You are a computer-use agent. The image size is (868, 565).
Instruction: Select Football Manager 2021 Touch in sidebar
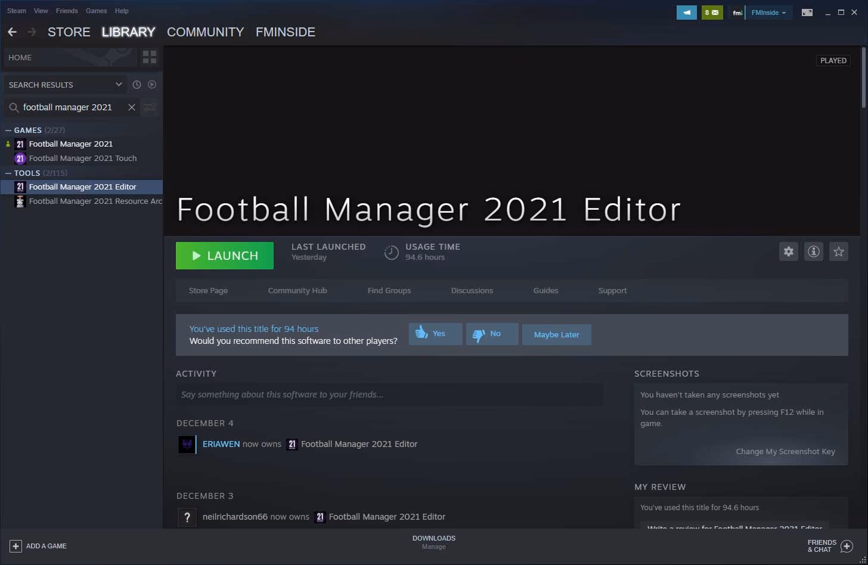pos(83,158)
